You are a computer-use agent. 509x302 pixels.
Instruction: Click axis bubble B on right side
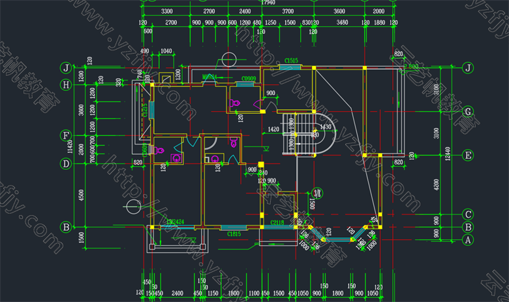pyautogui.click(x=468, y=227)
